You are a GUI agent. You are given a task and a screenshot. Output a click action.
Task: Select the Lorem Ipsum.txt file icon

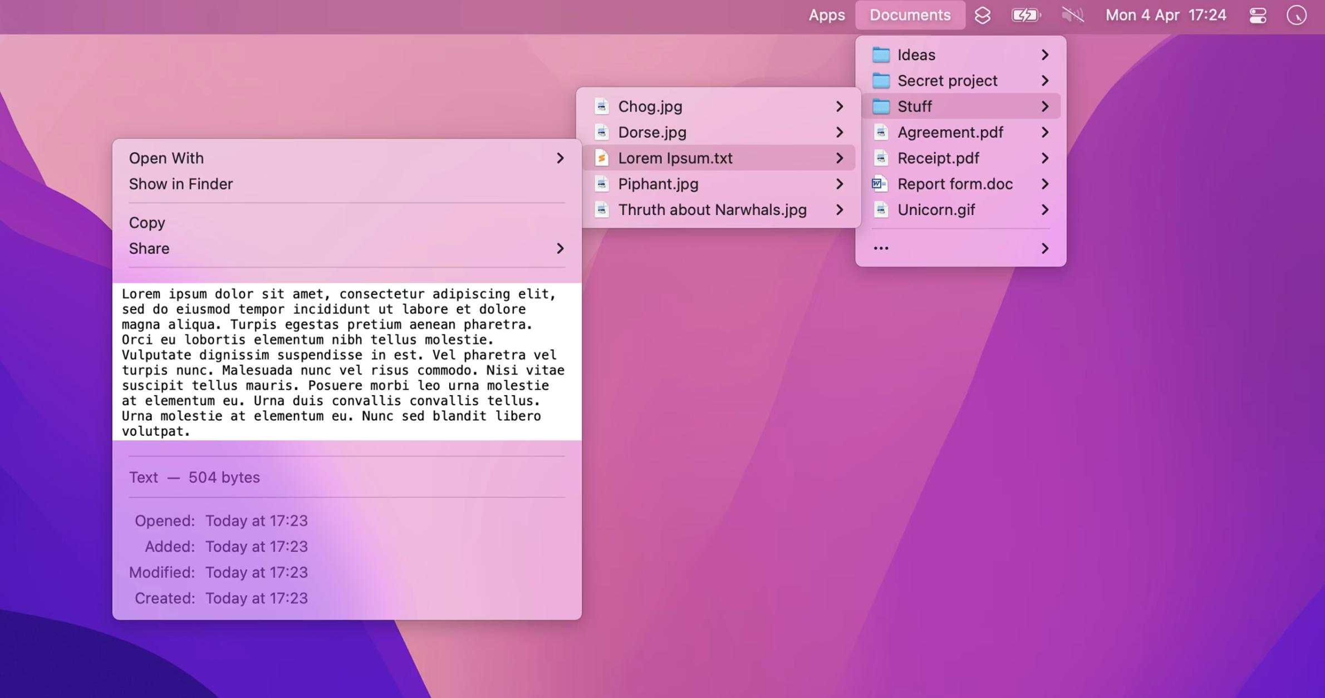[601, 158]
